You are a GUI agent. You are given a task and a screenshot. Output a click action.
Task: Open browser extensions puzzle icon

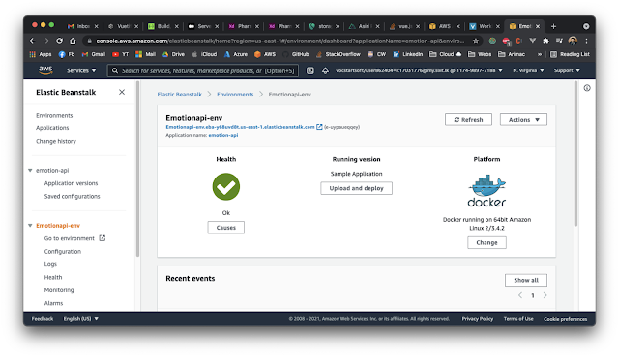(x=545, y=41)
